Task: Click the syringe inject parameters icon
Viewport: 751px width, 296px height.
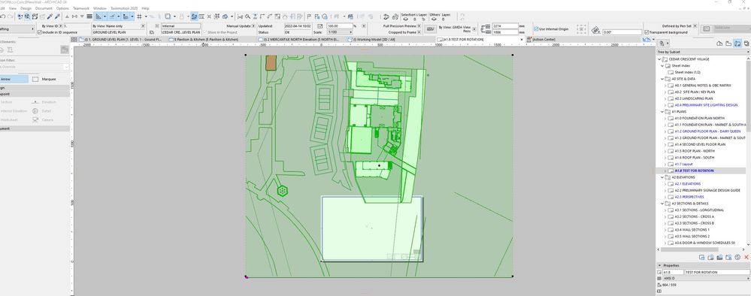Action: (56, 16)
